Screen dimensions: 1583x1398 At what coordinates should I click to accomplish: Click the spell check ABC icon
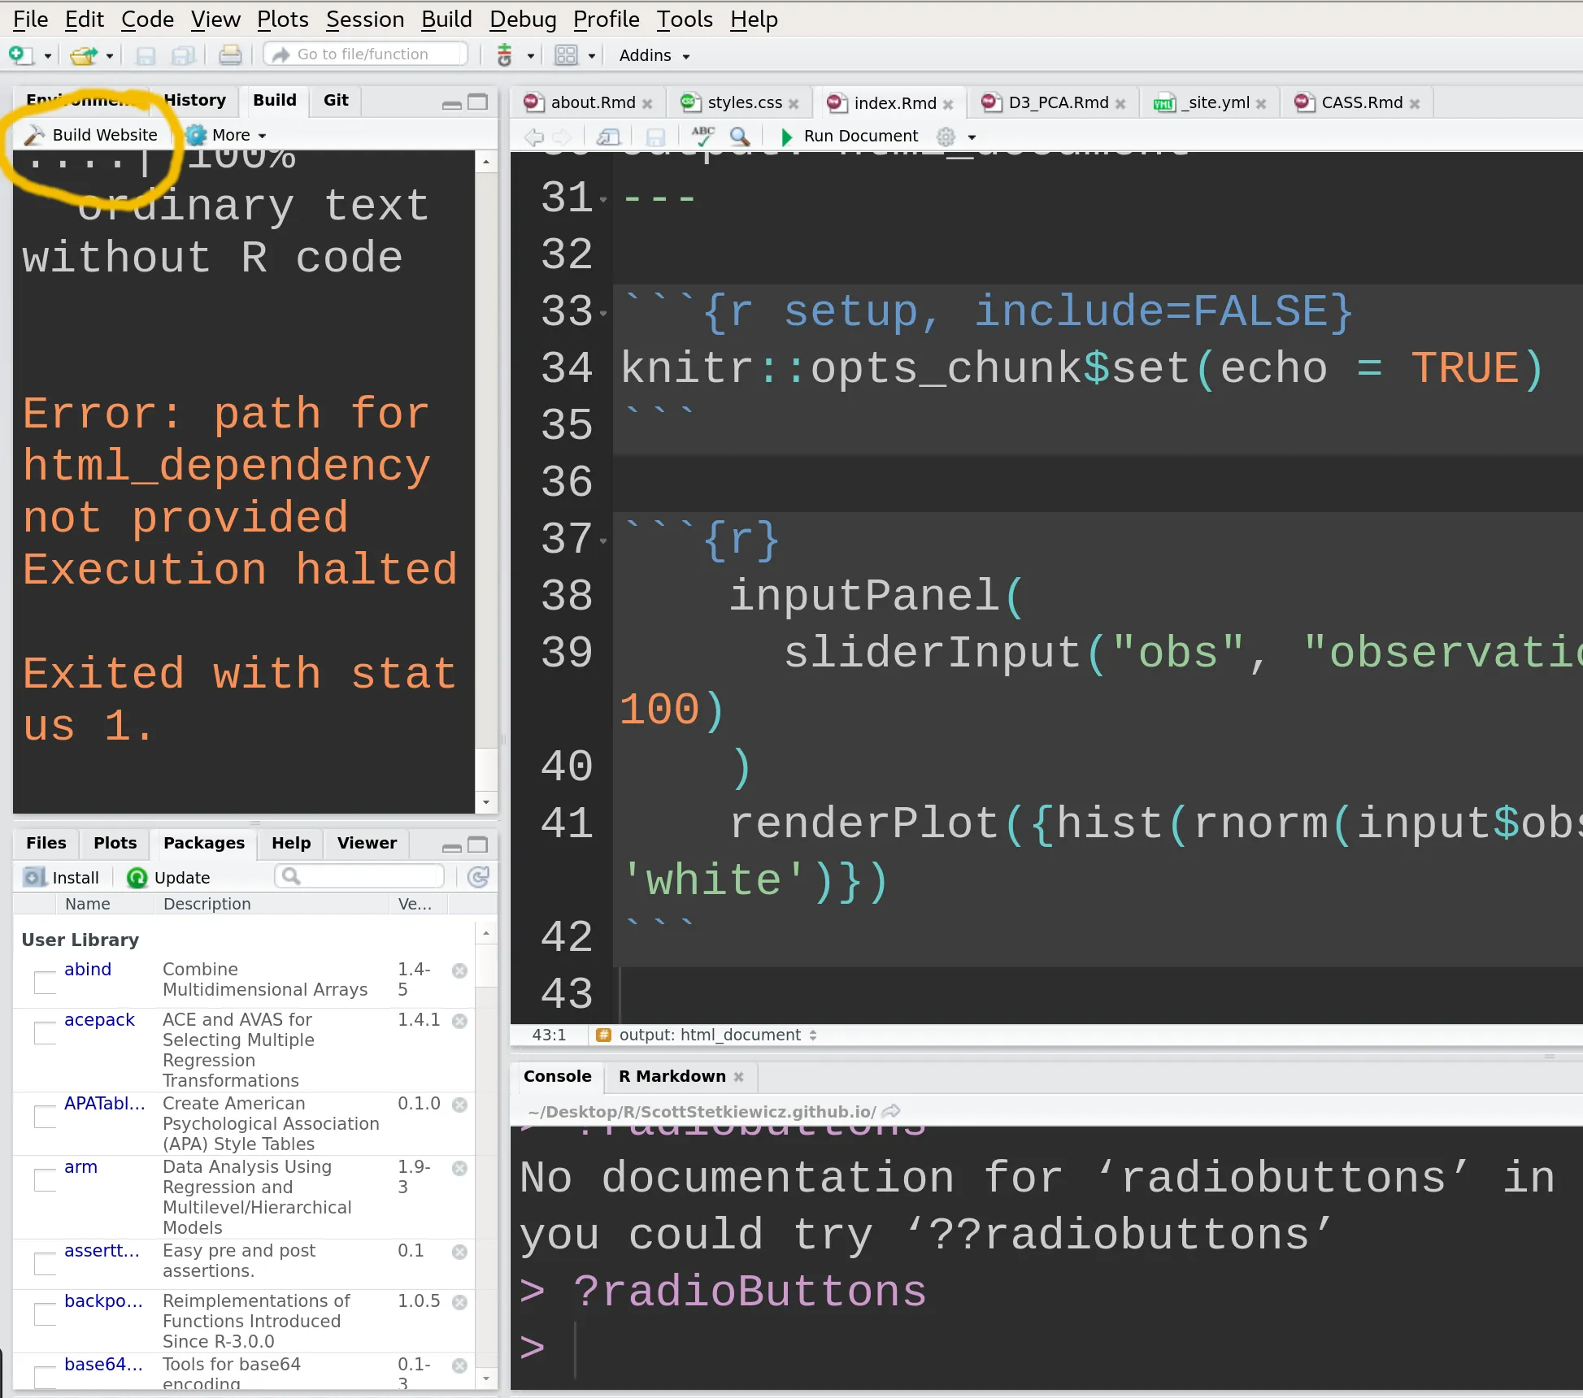[x=702, y=136]
